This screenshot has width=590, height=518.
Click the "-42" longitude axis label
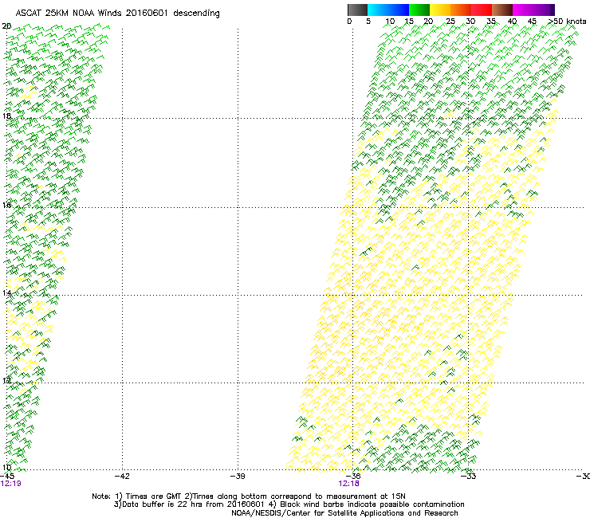[122, 477]
